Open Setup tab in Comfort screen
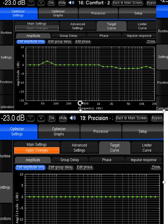 [x=138, y=13]
